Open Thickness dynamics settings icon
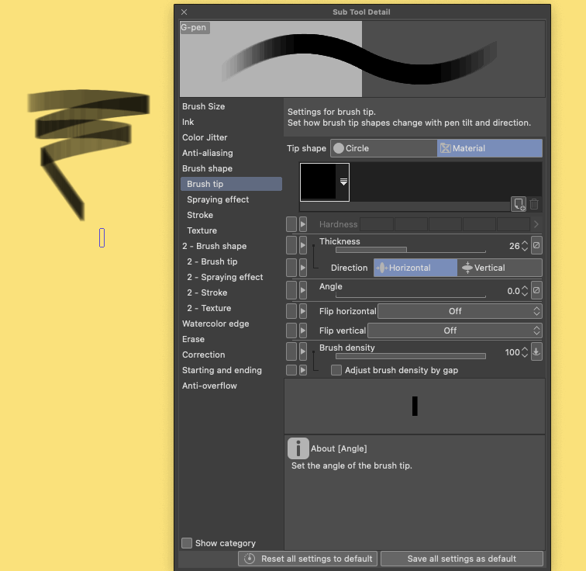Screen dimensions: 586x571 coord(536,245)
